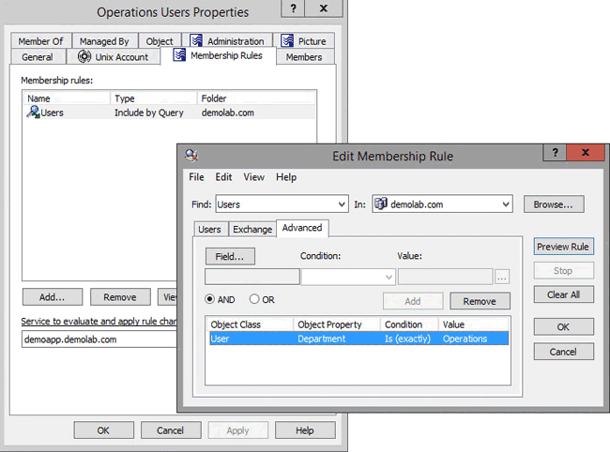Click the 'demolab.com' folder cell in rules list
Image resolution: width=610 pixels, height=452 pixels.
[228, 113]
